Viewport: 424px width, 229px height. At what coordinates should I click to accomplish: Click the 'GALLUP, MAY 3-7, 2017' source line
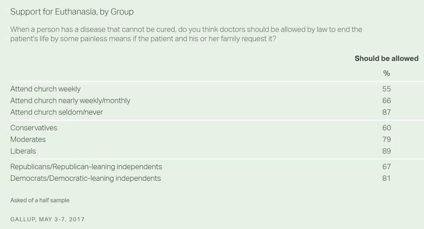pyautogui.click(x=47, y=219)
